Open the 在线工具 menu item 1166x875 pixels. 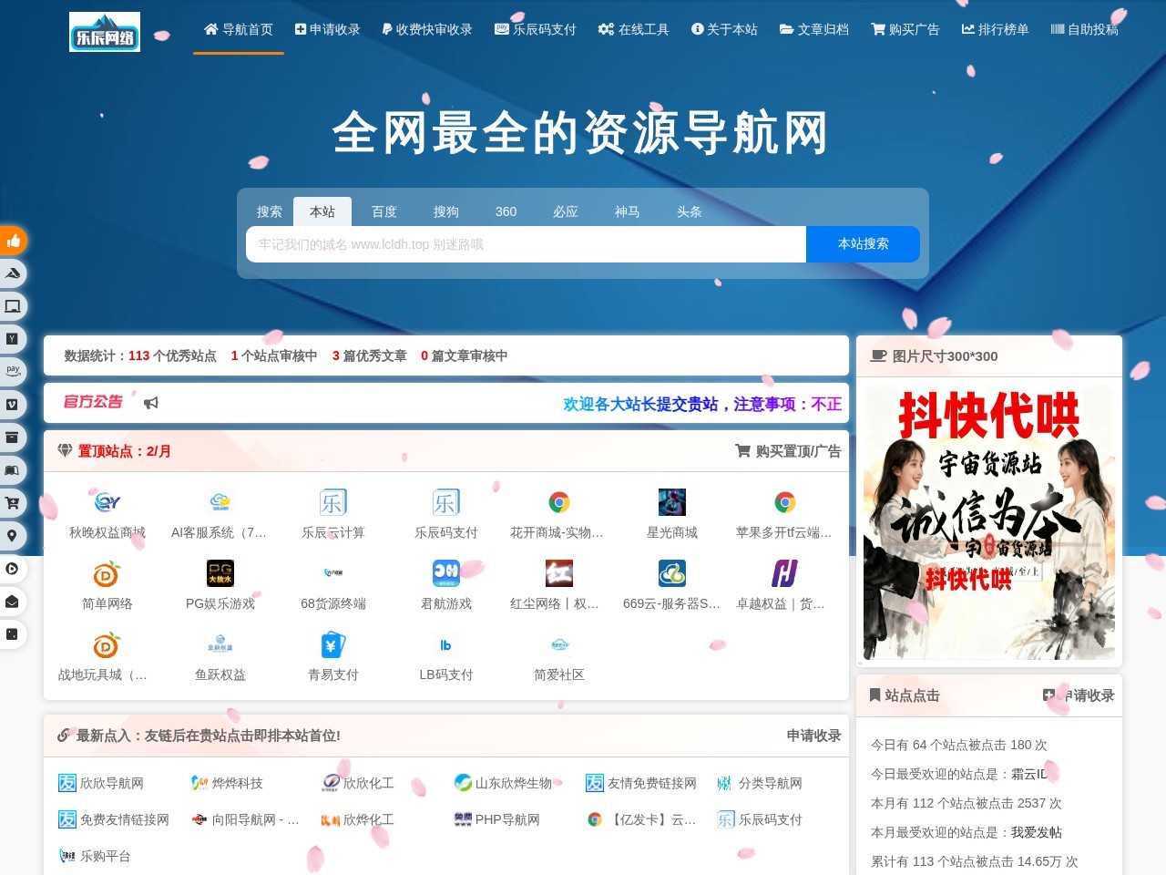[633, 29]
